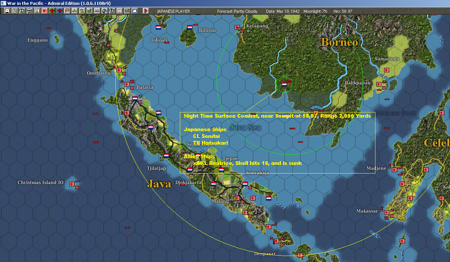Select the Japanese flag base at Ketapang
This screenshot has width=450, height=262.
pyautogui.click(x=237, y=27)
